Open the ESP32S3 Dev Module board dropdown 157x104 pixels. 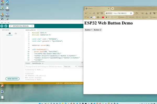click(x=21, y=26)
